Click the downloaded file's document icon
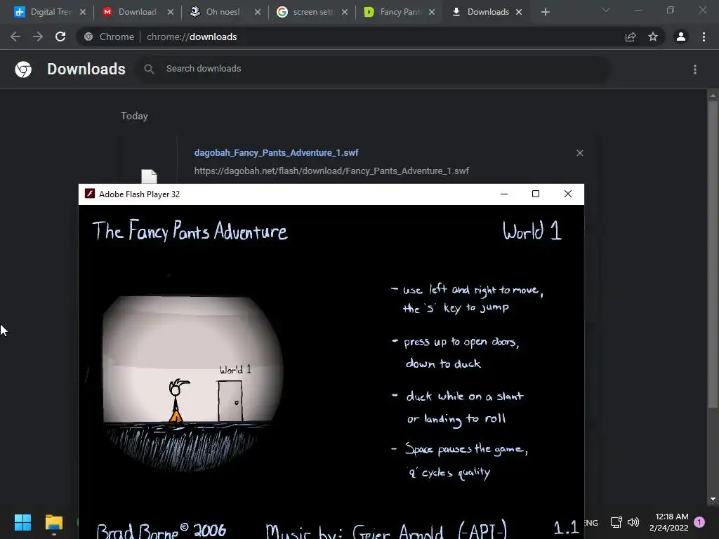 pyautogui.click(x=149, y=176)
